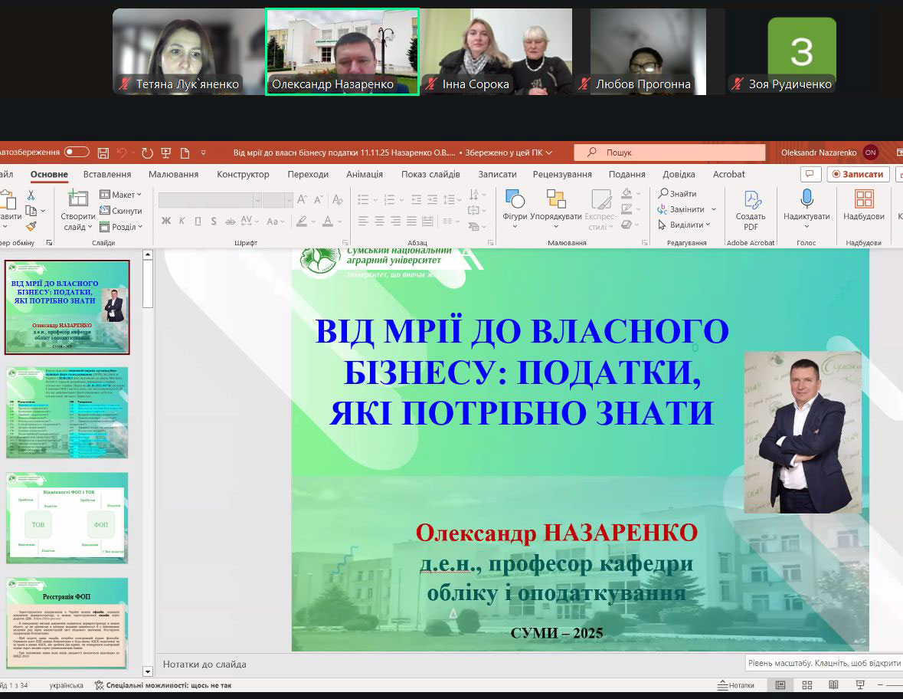This screenshot has width=903, height=699.
Task: Switch to Slide Sorter view
Action: [x=806, y=684]
